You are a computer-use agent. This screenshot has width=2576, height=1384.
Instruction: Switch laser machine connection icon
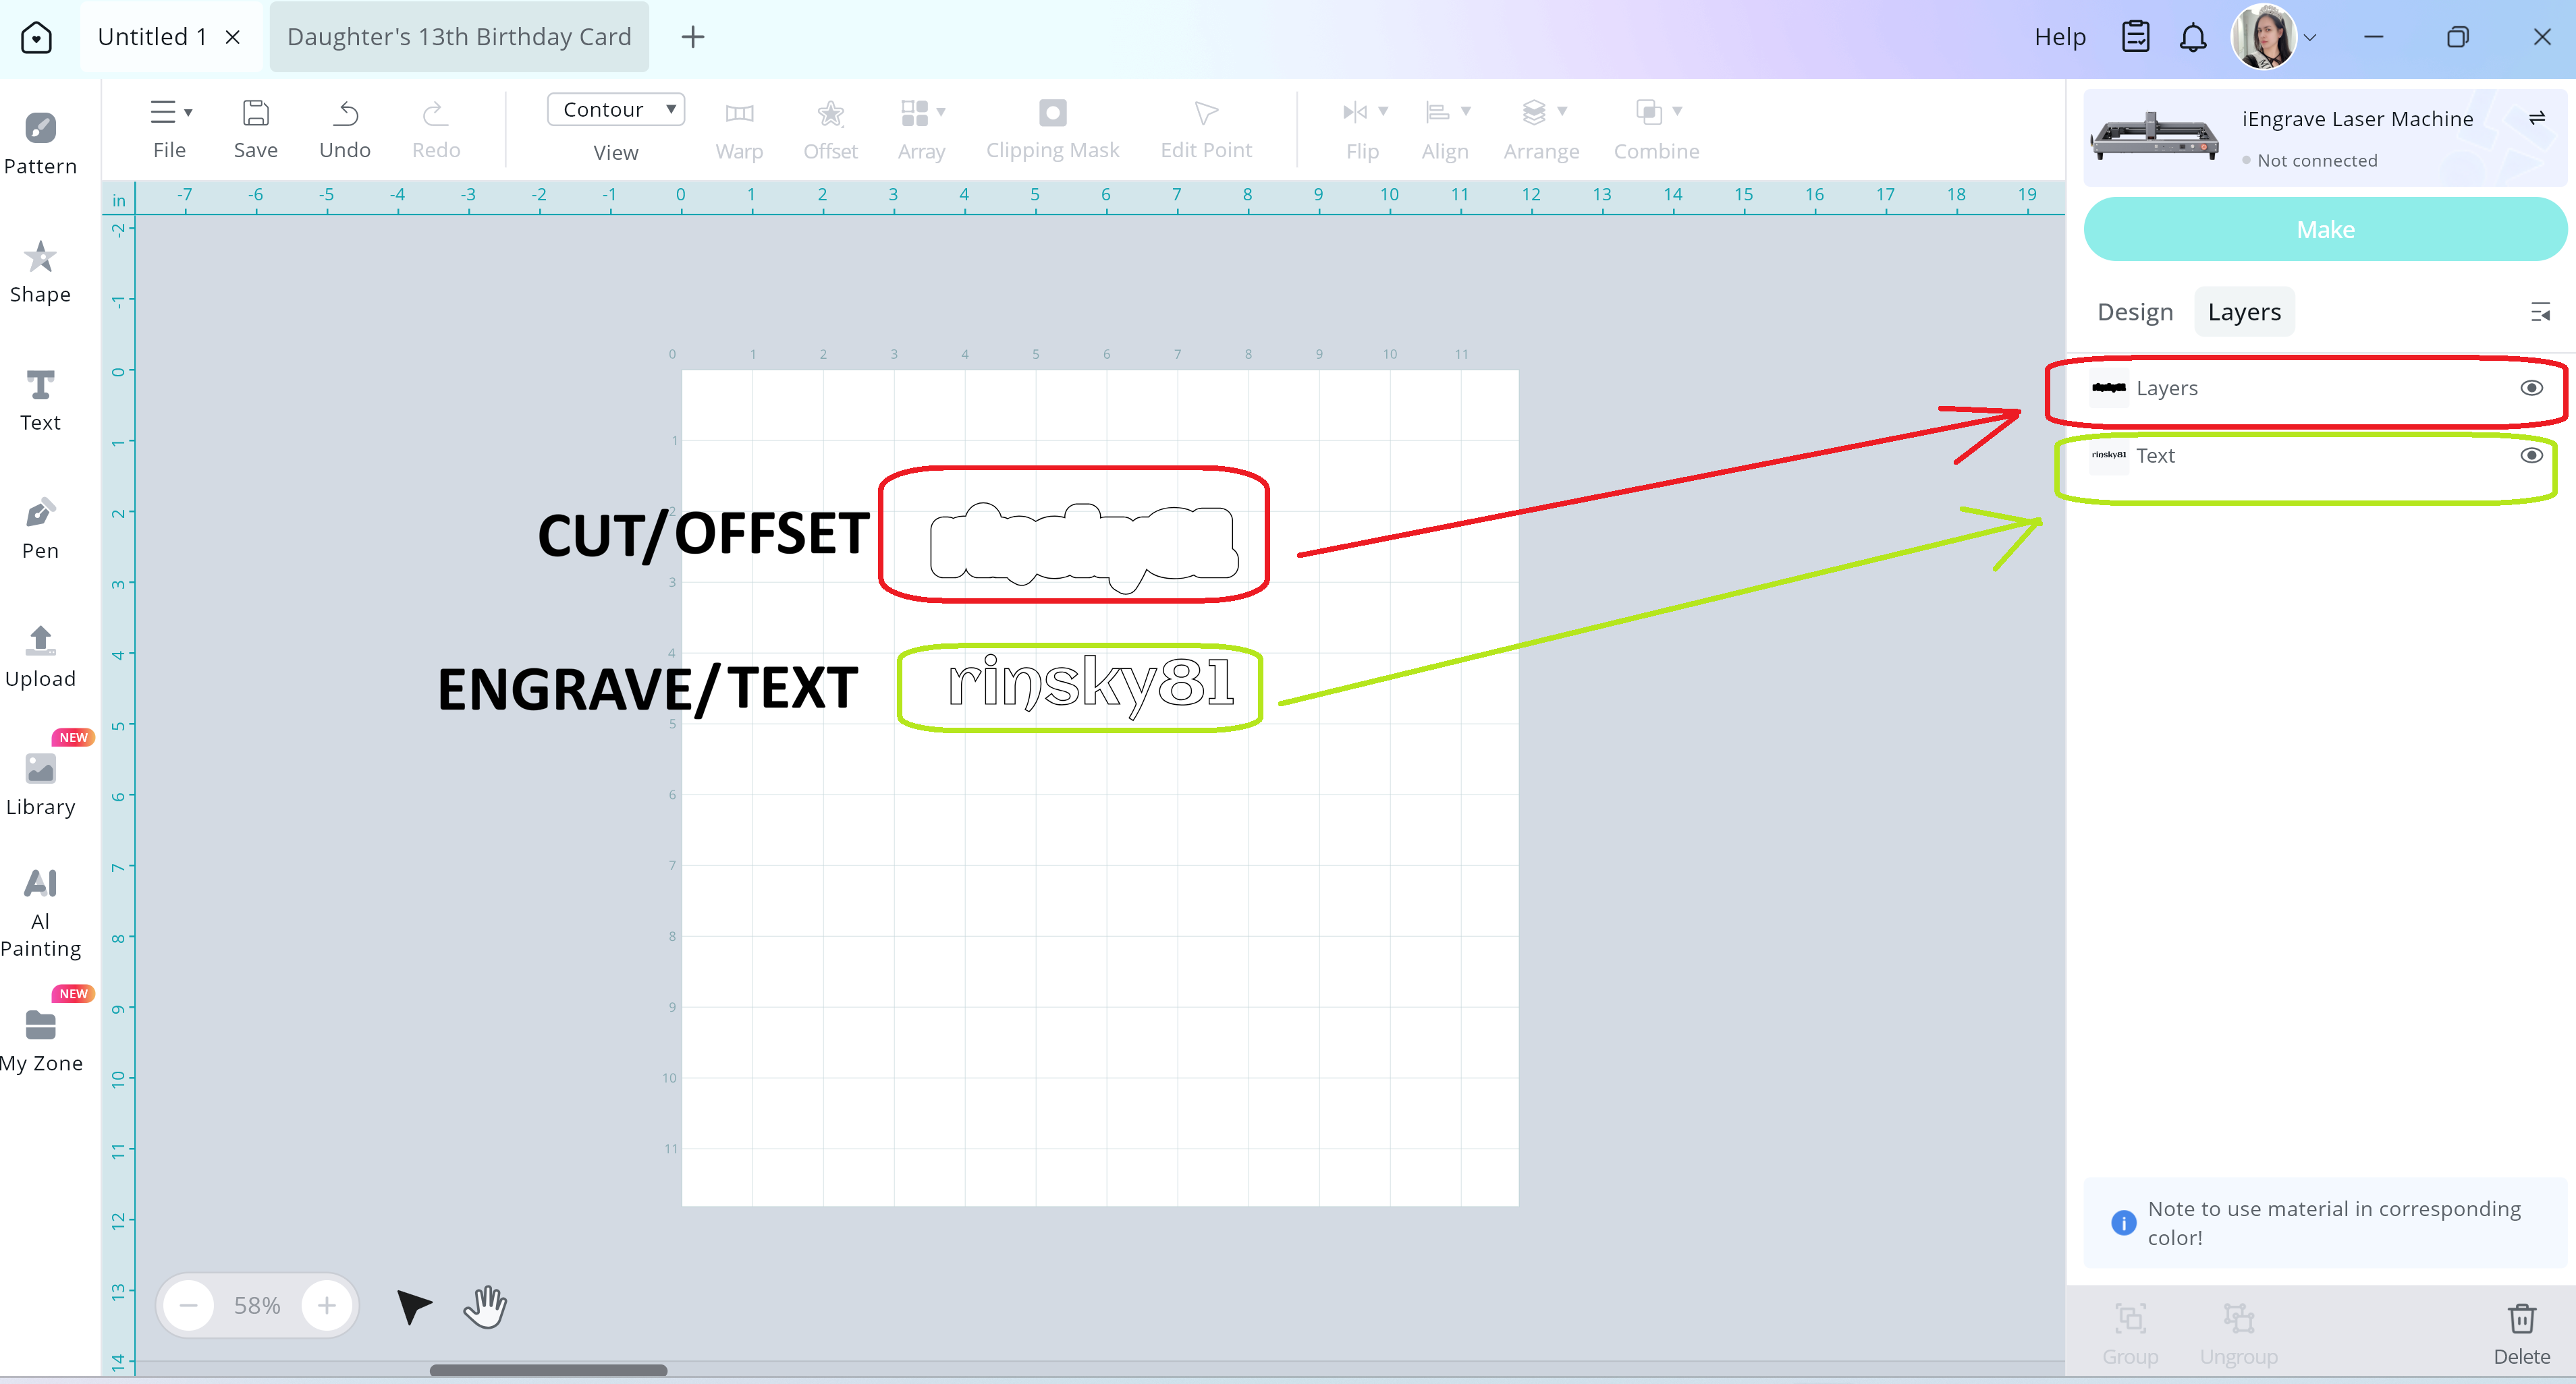(x=2536, y=118)
